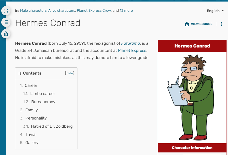Go to Hatred of Dr. Zoidberg section
Viewport: 228px width, 155px height.
pos(52,126)
